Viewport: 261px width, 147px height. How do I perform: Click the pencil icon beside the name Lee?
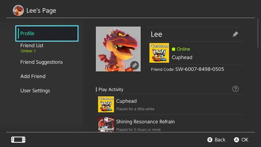(x=235, y=34)
